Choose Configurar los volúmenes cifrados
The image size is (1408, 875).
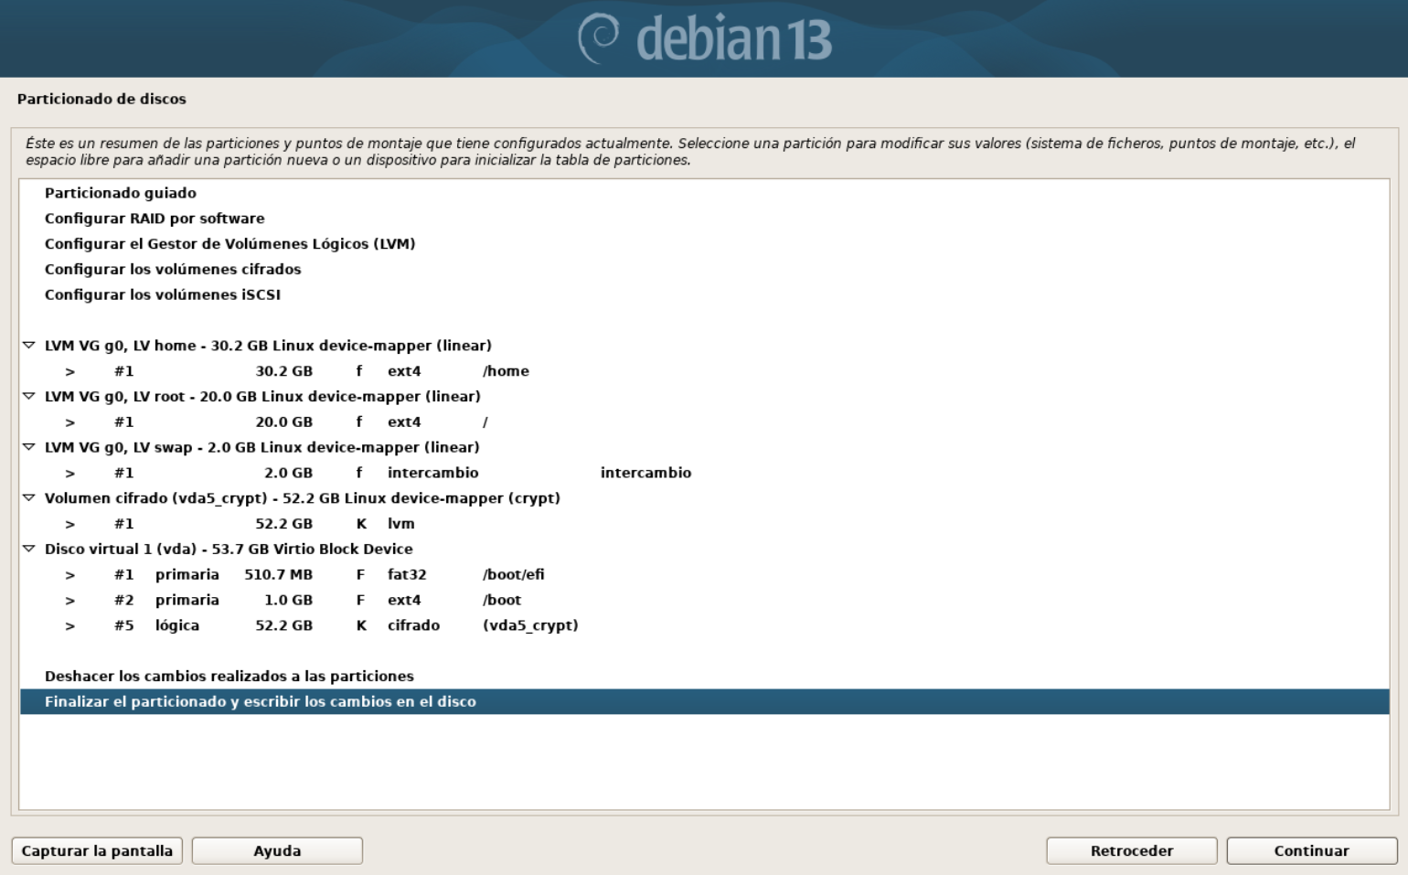[x=173, y=270]
